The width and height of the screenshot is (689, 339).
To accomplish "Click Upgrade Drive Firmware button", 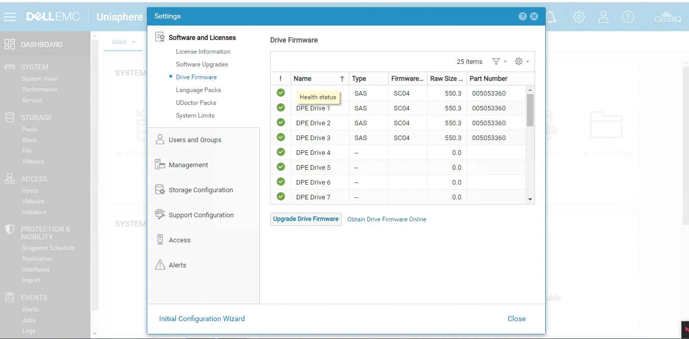I will click(306, 219).
